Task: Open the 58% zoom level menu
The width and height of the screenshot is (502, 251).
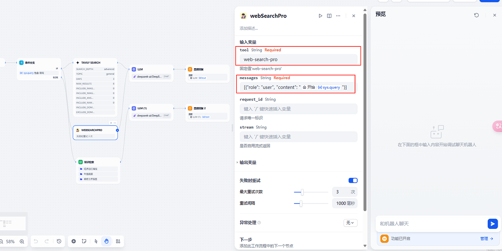Action: (x=11, y=241)
